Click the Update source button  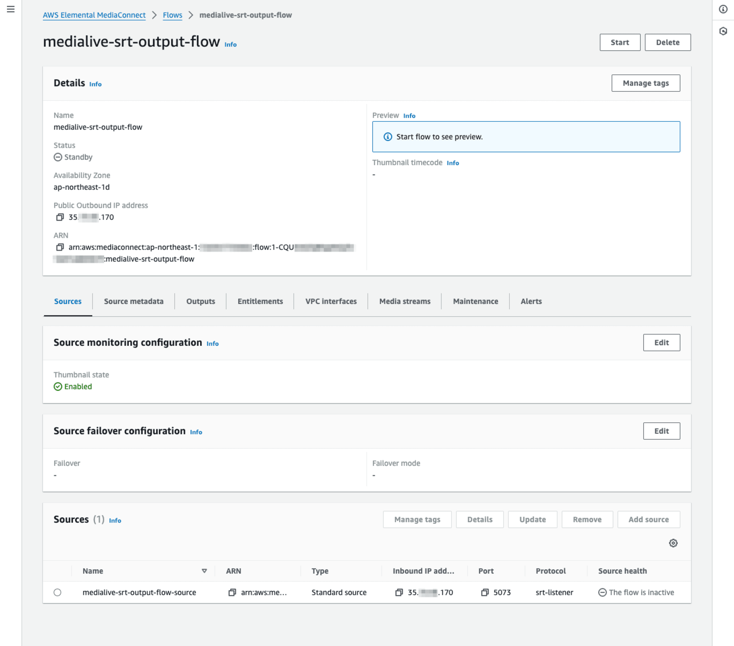click(533, 520)
